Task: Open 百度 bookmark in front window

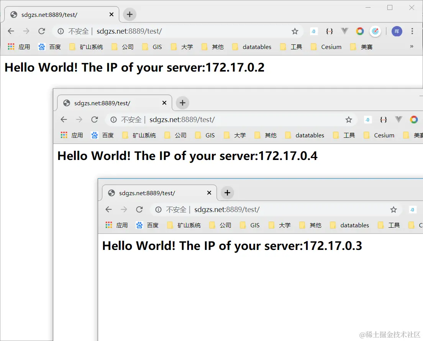Action: coord(147,225)
